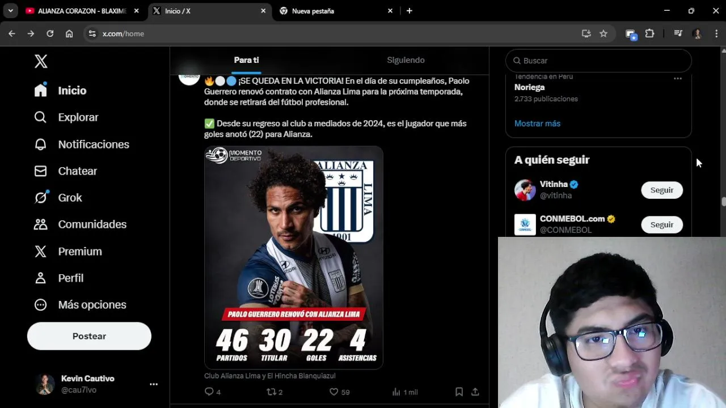Viewport: 726px width, 408px height.
Task: Bookmark the post
Action: (459, 392)
